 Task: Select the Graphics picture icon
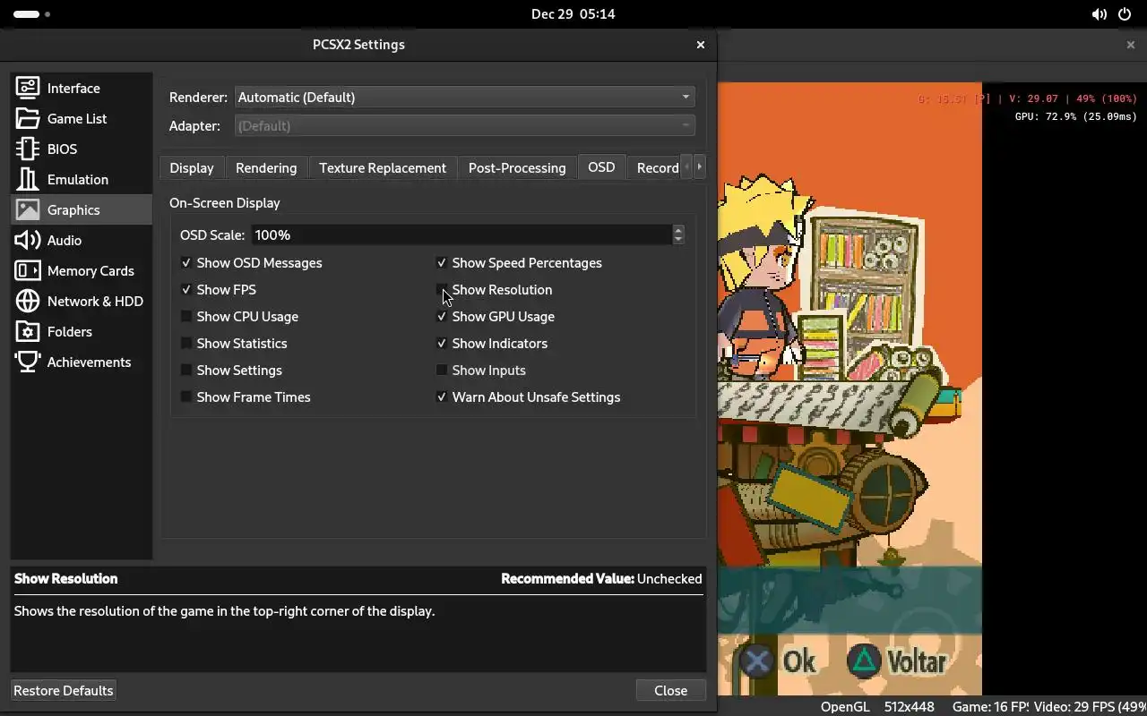tap(28, 209)
